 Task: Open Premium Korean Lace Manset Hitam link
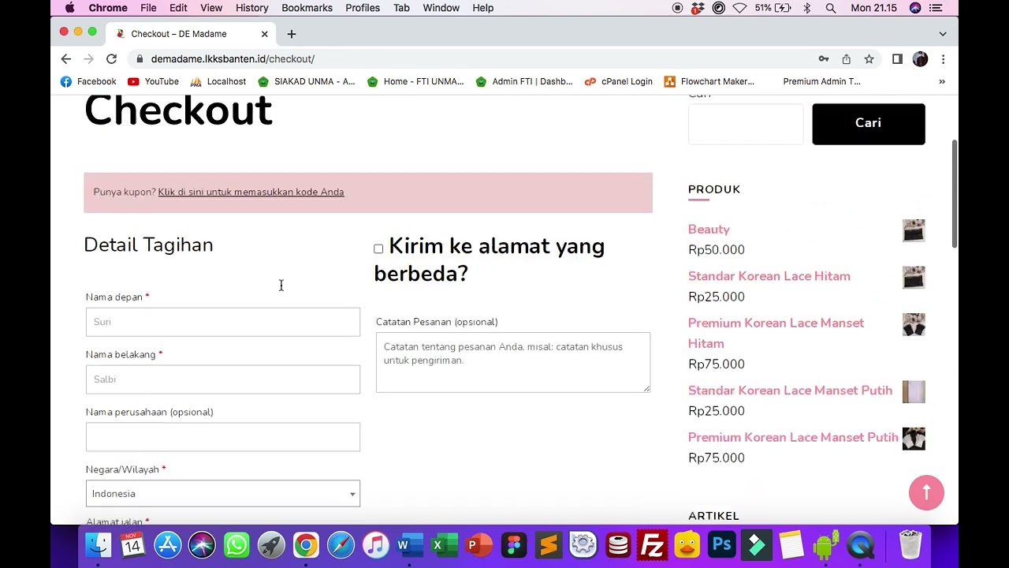[x=776, y=333]
